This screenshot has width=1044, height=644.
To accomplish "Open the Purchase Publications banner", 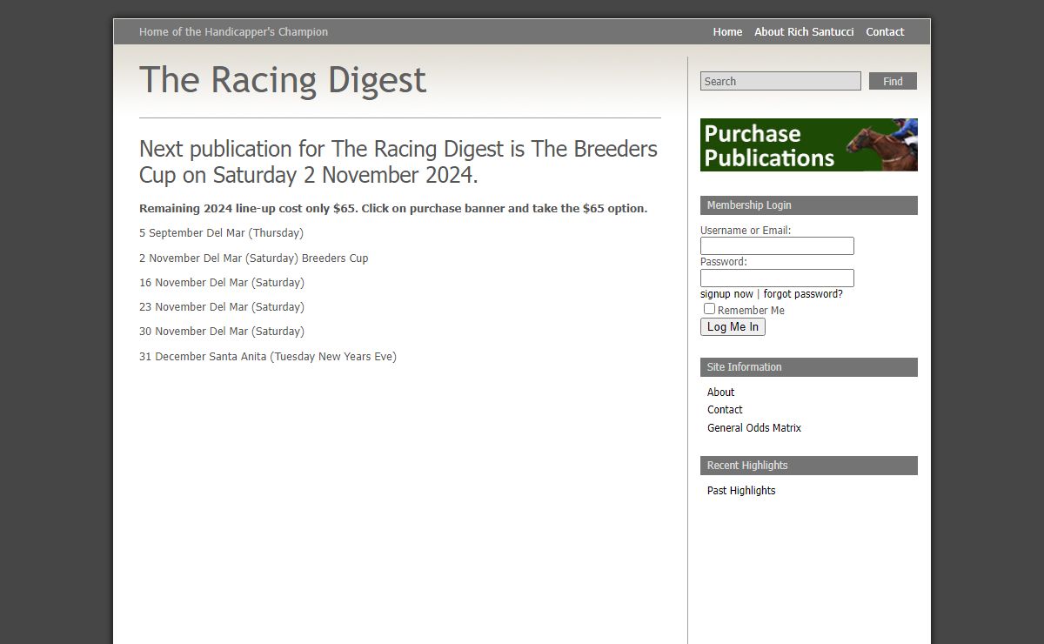I will coord(809,144).
